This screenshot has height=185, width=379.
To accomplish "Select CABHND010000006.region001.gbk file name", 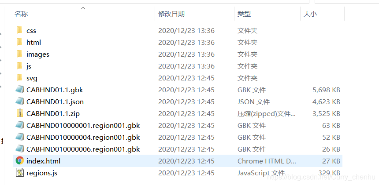I will coord(83,149).
